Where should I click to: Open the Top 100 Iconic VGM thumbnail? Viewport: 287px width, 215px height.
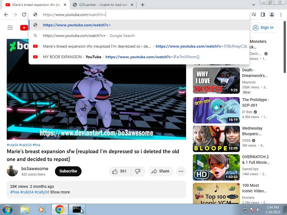coord(216,193)
